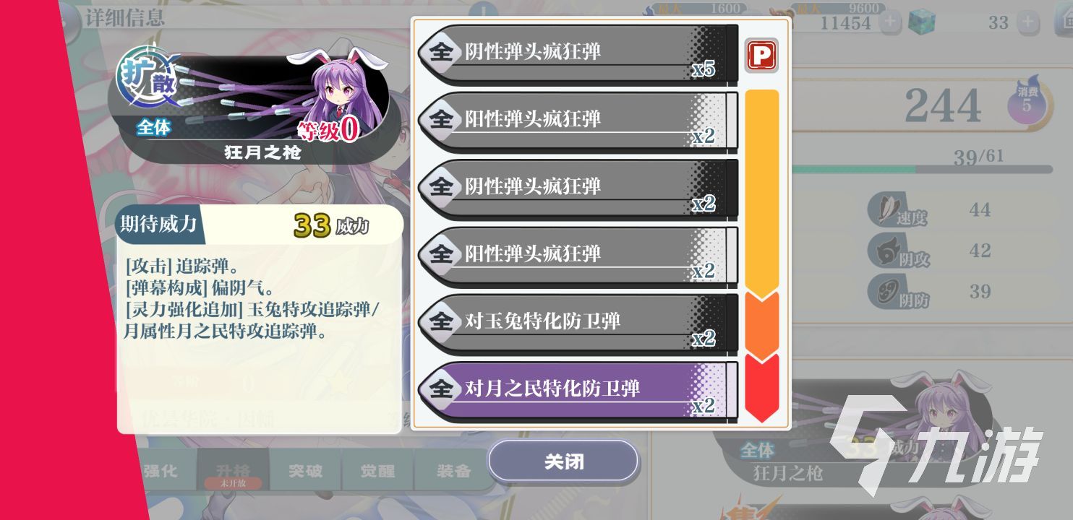Select highlighted 对月之民特化防卫弹 row
This screenshot has height=520, width=1073.
pos(578,389)
